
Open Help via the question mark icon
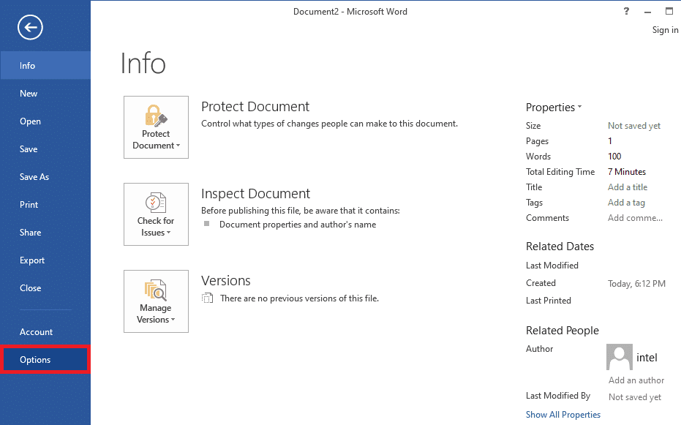tap(626, 11)
